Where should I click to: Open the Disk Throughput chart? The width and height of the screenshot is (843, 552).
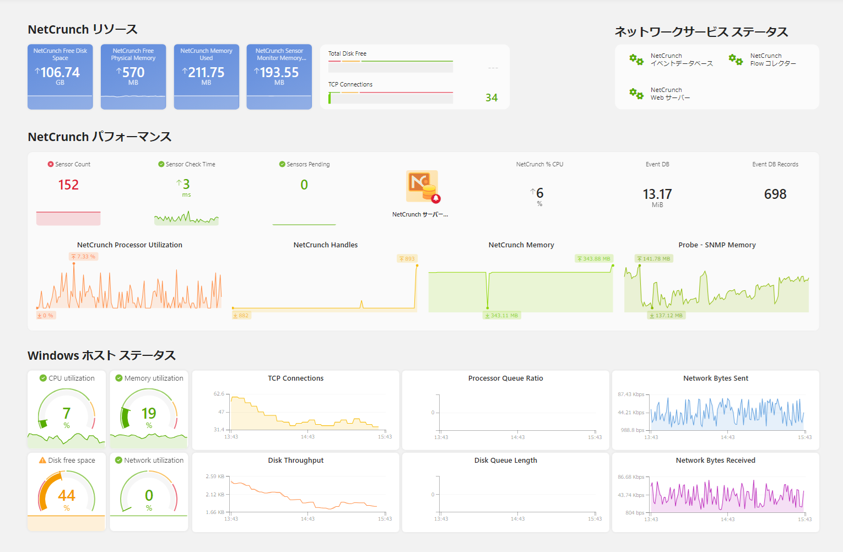[296, 493]
